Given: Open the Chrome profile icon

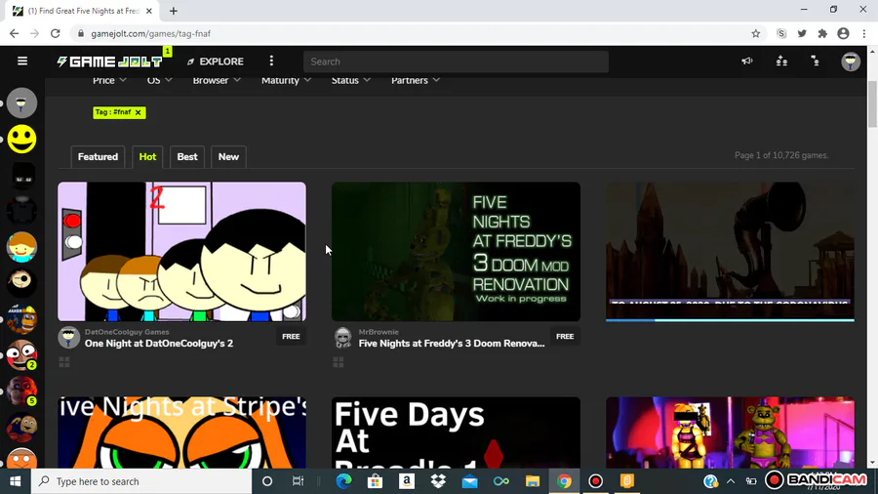Looking at the screenshot, I should click(843, 33).
